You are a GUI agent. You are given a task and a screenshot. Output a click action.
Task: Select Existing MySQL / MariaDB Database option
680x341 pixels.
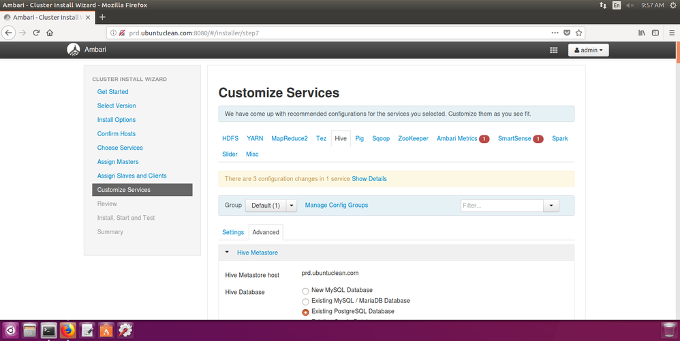(305, 302)
